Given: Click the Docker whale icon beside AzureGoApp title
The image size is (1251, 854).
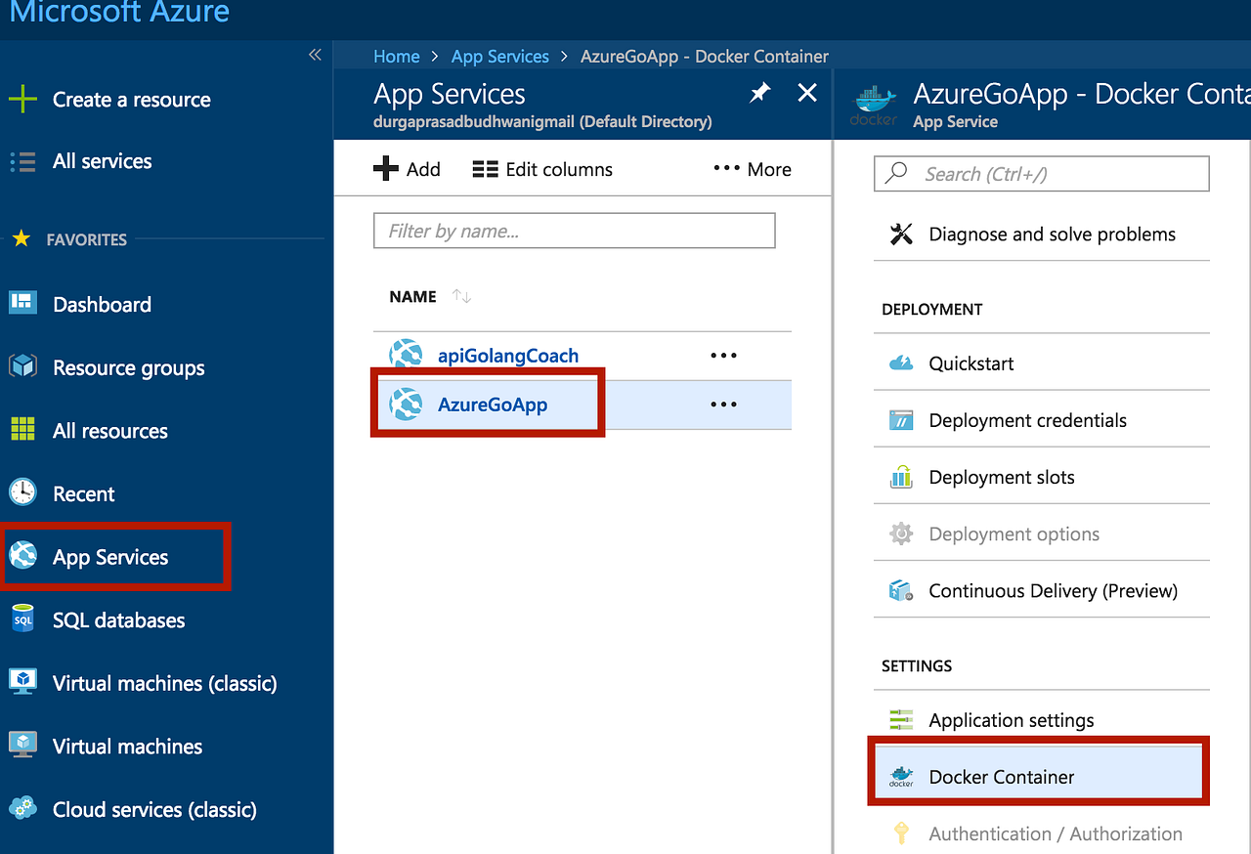Looking at the screenshot, I should pyautogui.click(x=873, y=103).
